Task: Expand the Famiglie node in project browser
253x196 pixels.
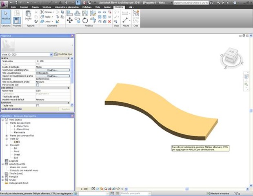Action: (2, 176)
